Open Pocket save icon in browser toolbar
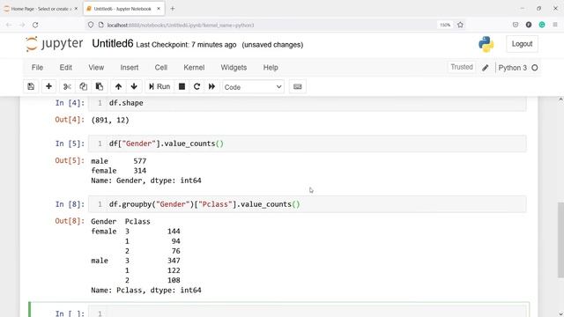The image size is (564, 317). (516, 25)
